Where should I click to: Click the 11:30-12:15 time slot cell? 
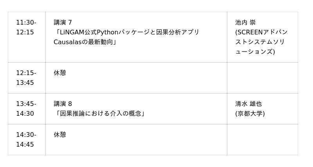point(26,27)
